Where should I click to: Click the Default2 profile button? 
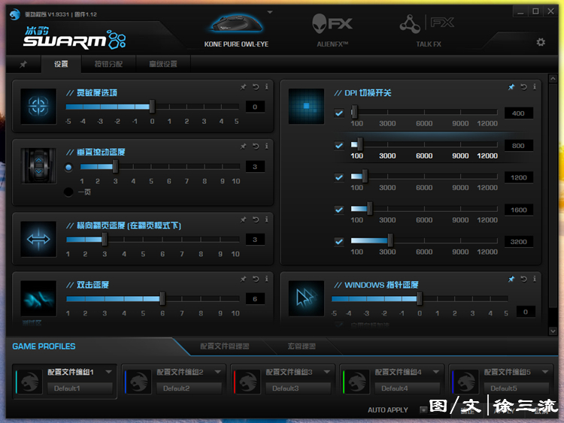tap(190, 388)
